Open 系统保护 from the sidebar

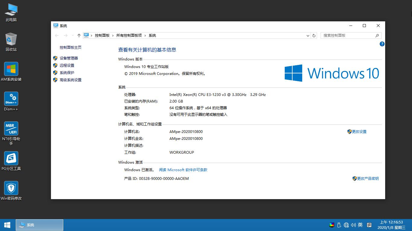[67, 73]
